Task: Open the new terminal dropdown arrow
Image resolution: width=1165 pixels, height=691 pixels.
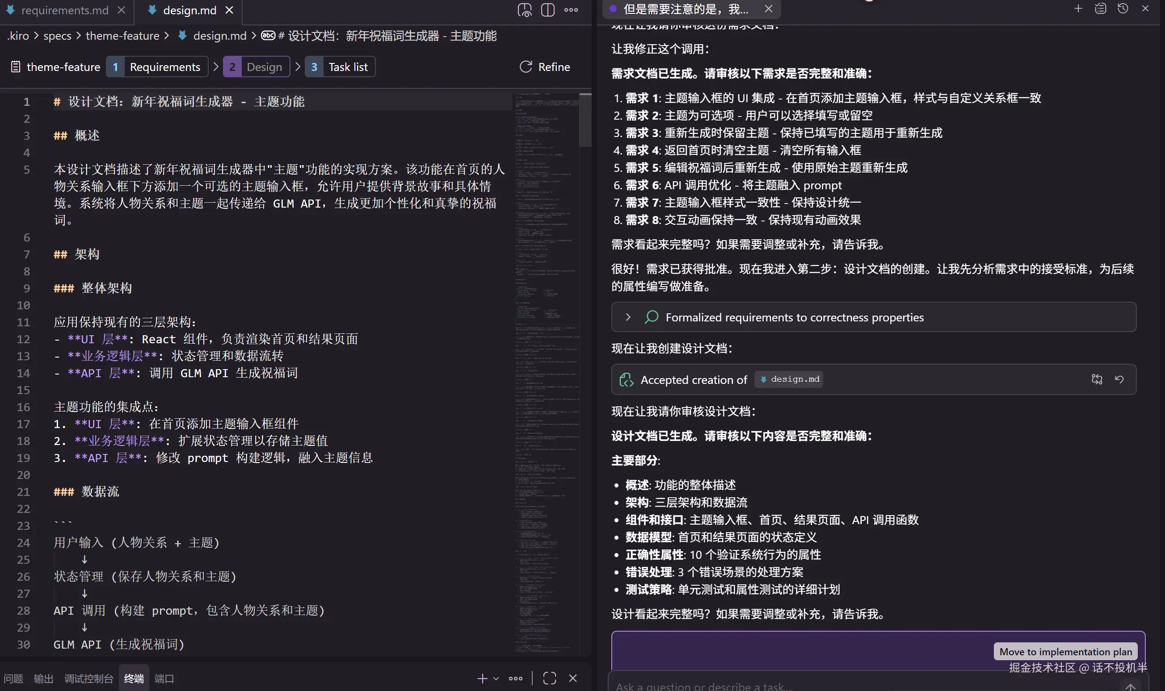Action: click(496, 679)
